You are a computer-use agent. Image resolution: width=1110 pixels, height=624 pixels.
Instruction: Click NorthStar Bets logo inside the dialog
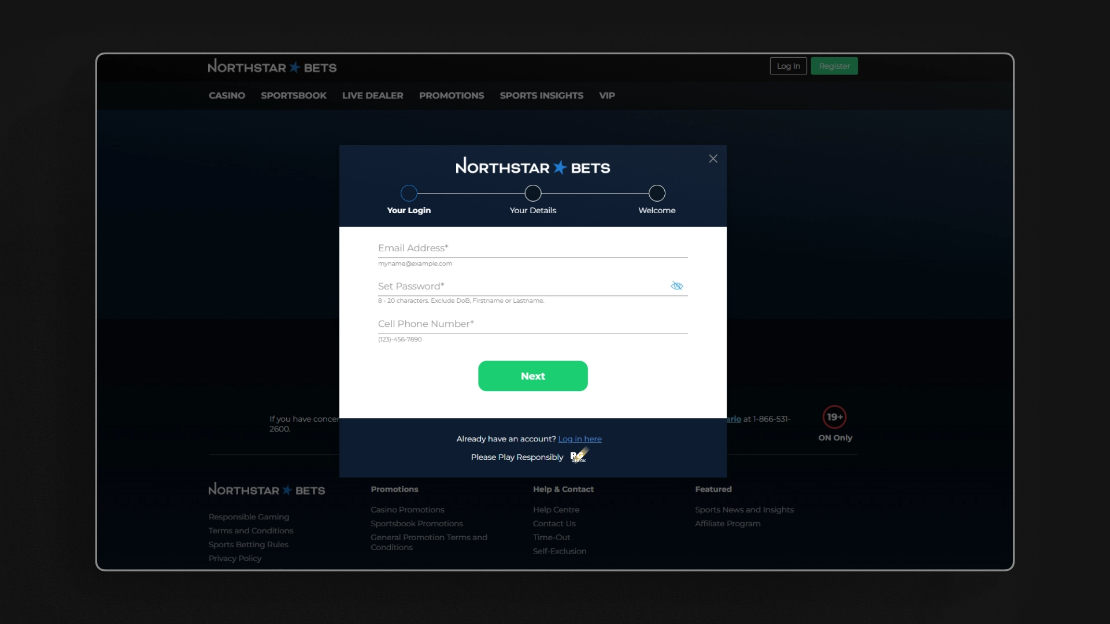tap(533, 166)
